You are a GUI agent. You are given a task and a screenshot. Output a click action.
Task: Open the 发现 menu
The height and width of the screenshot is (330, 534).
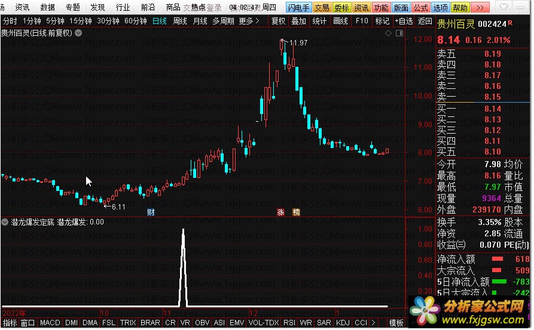pyautogui.click(x=97, y=7)
